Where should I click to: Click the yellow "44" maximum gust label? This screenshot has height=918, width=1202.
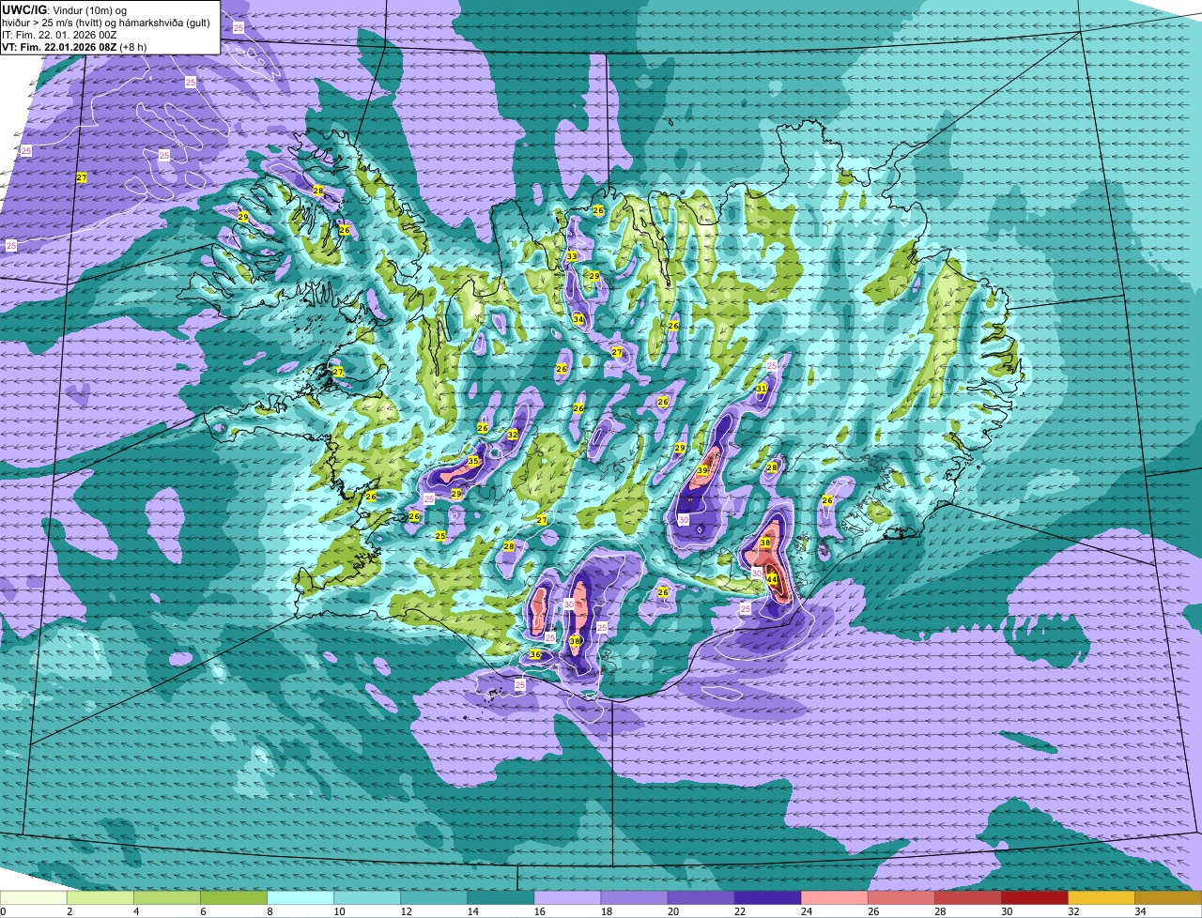tap(772, 579)
